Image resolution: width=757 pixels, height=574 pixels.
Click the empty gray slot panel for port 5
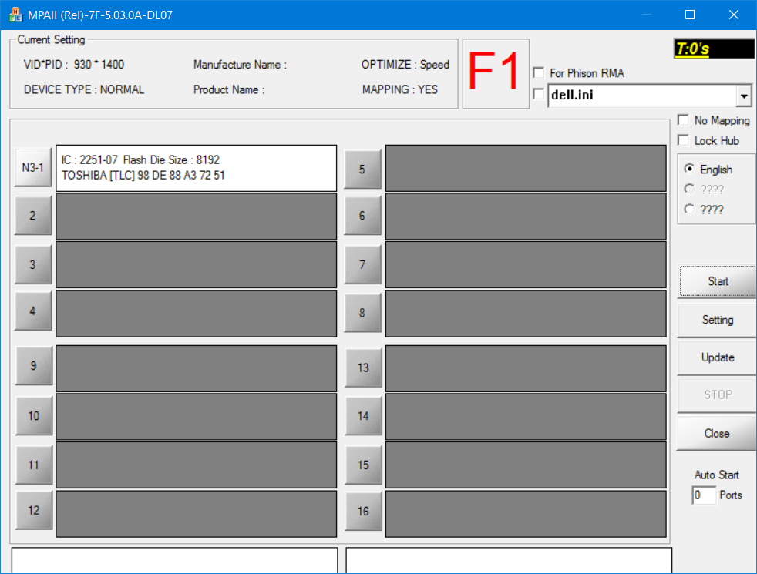click(526, 168)
